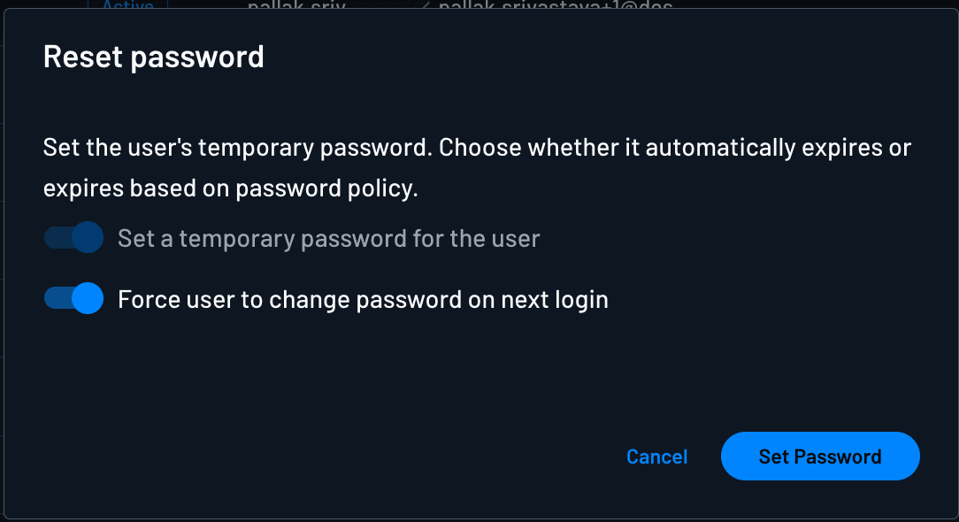The width and height of the screenshot is (959, 522).
Task: Click the label 'Force user to change password'
Action: [363, 299]
